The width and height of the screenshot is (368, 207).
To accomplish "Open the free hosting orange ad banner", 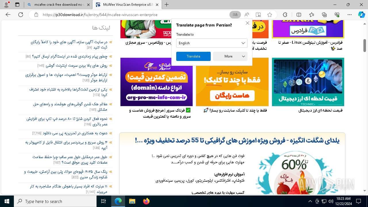I will [x=232, y=82].
